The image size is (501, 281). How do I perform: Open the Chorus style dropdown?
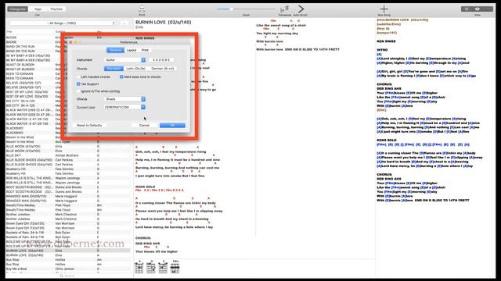(125, 99)
